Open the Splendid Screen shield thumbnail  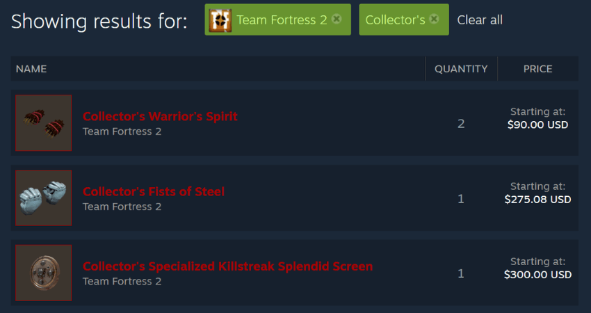click(44, 273)
